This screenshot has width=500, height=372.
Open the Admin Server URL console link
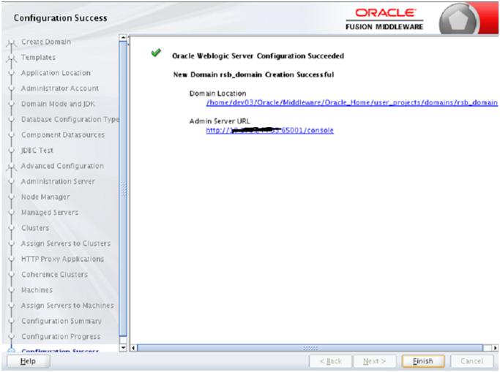click(x=270, y=130)
